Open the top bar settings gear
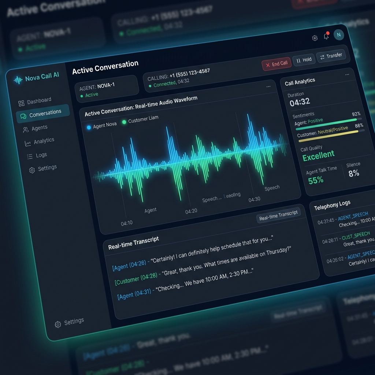This screenshot has width=375, height=375. 315,38
